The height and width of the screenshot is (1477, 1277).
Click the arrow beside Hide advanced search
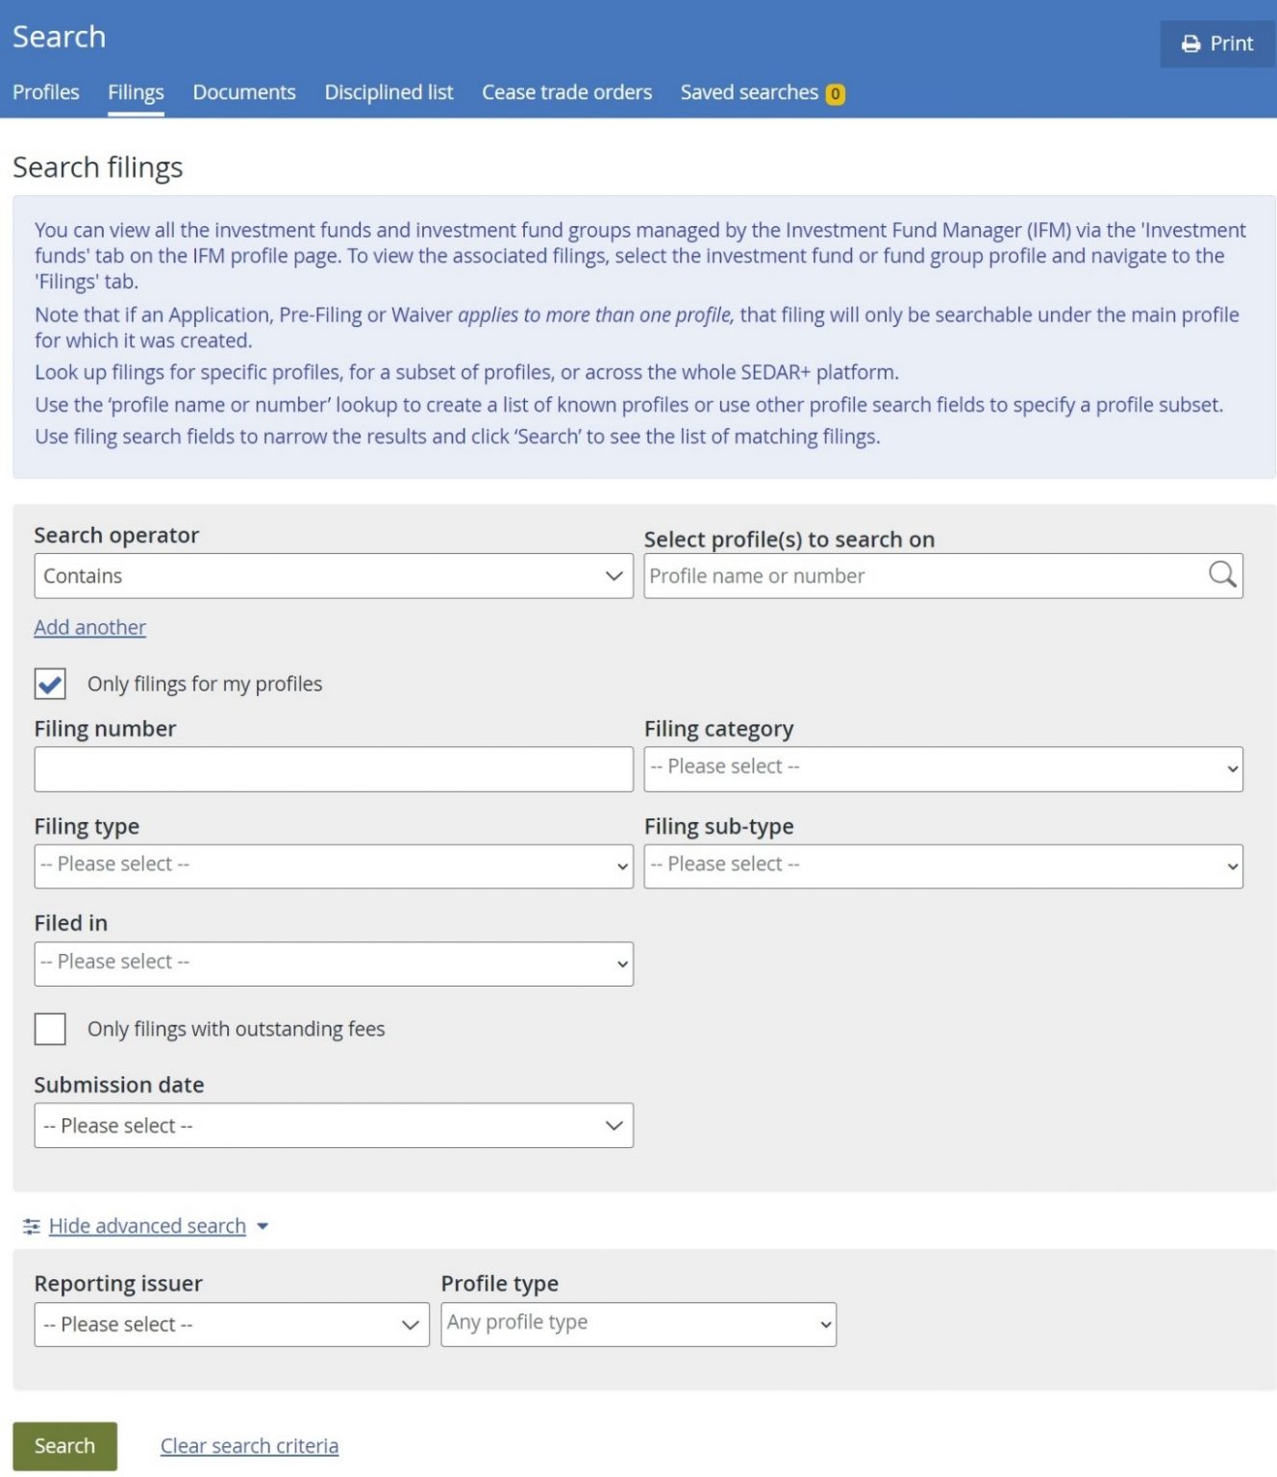point(263,1226)
